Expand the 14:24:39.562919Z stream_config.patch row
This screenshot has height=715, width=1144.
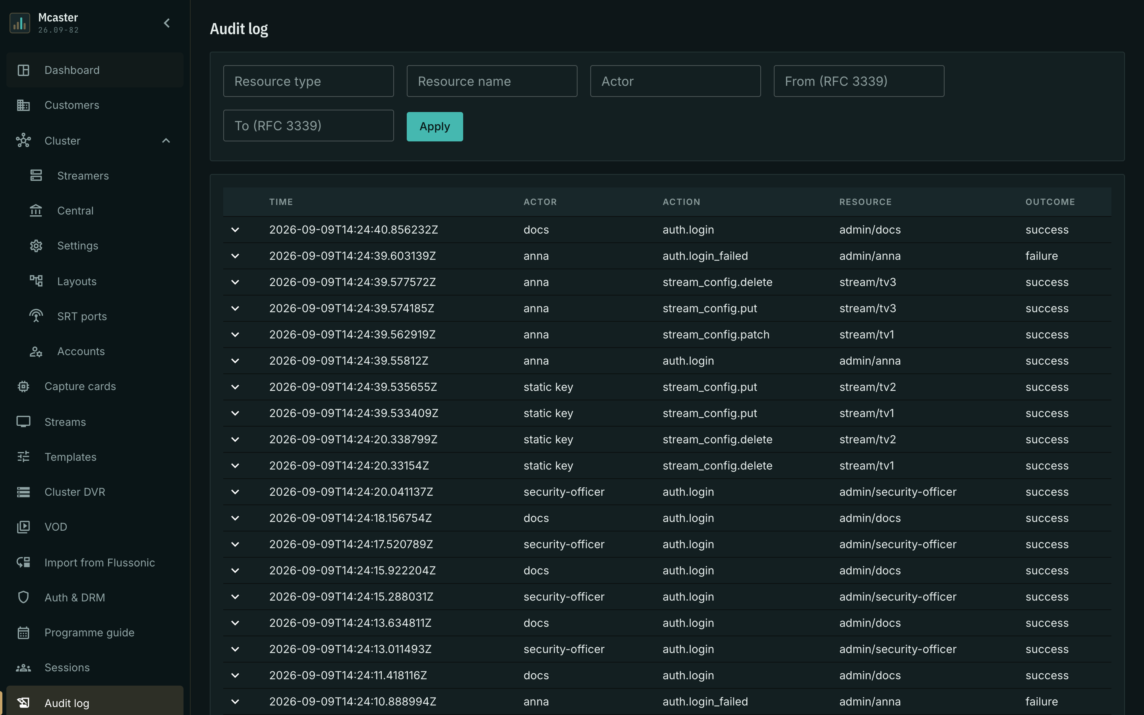click(235, 335)
